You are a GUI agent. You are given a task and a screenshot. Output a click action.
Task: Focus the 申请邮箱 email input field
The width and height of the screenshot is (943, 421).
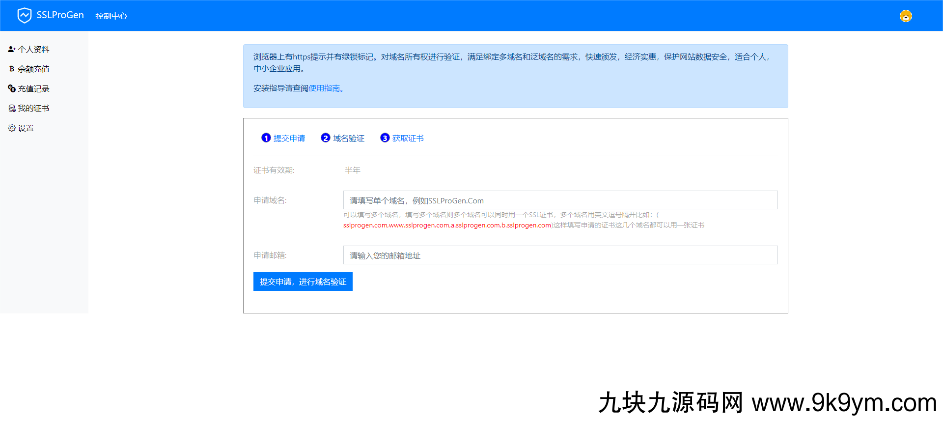560,255
